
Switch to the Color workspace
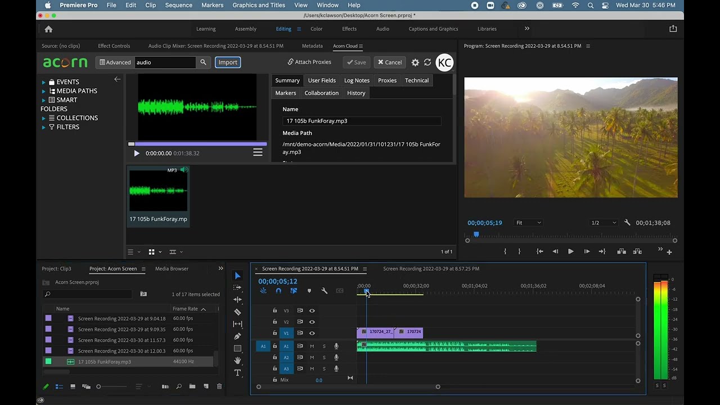(317, 29)
